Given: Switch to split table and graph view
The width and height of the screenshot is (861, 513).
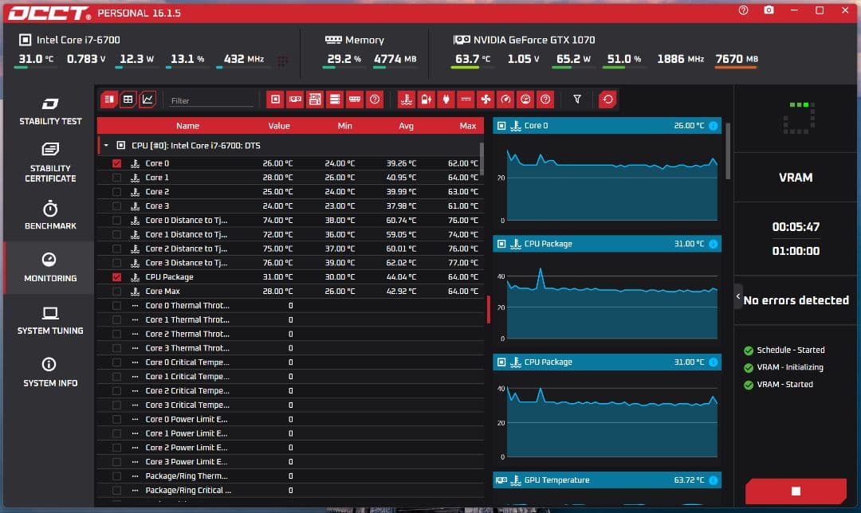Looking at the screenshot, I should tap(108, 100).
